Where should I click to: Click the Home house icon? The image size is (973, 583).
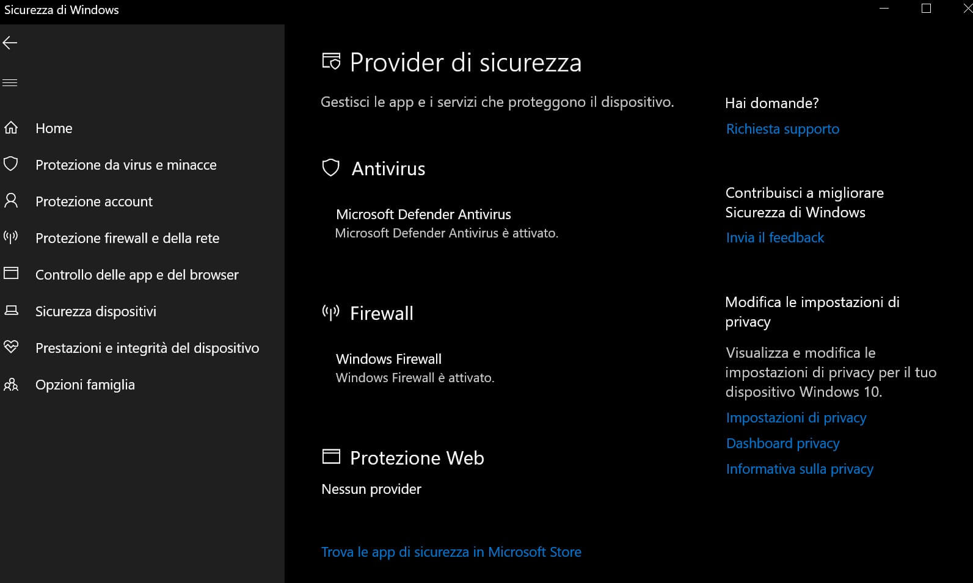11,128
